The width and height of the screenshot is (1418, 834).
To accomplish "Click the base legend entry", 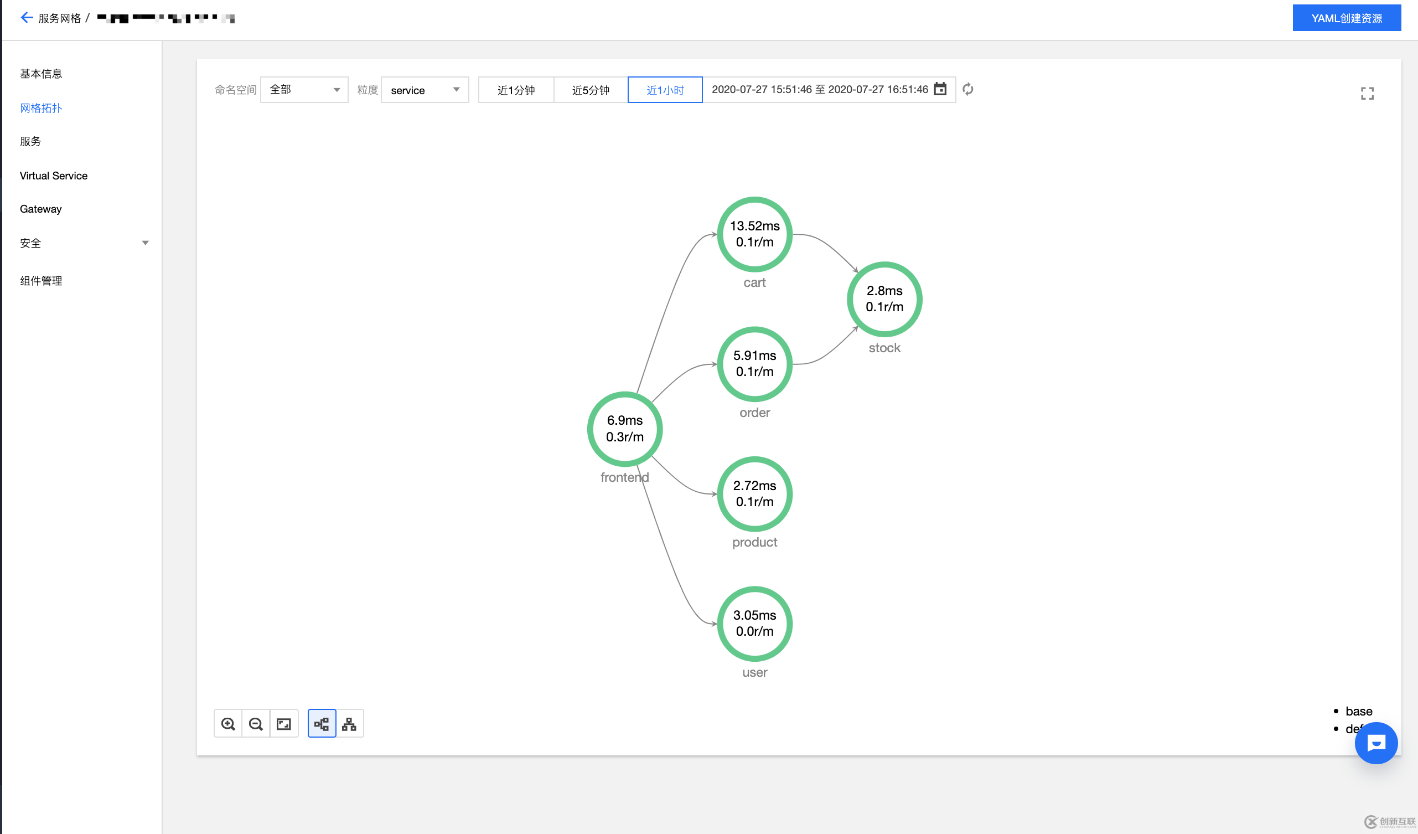I will (1358, 711).
